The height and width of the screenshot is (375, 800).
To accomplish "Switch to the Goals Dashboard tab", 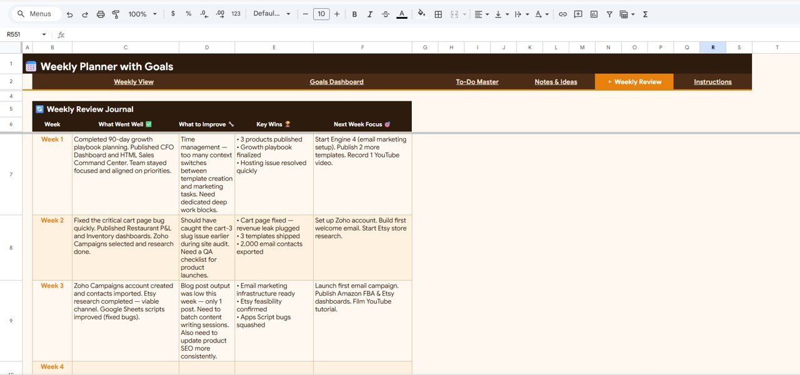I will click(336, 82).
